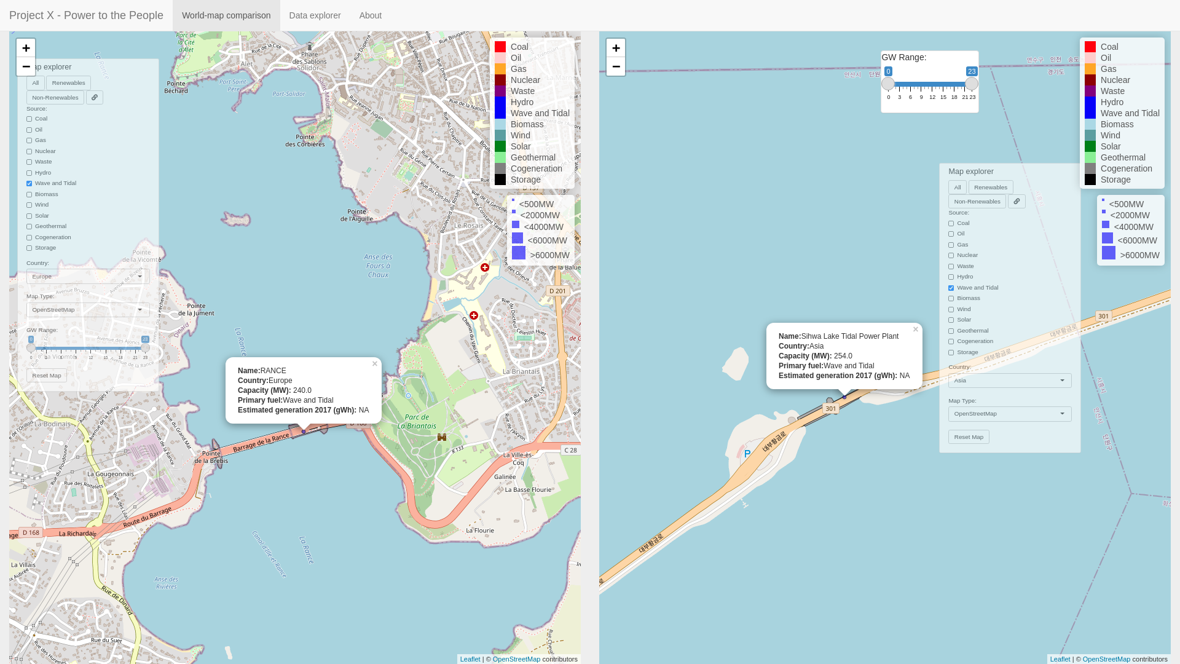Open the Europe country dropdown on left
The width and height of the screenshot is (1180, 664).
coord(88,277)
